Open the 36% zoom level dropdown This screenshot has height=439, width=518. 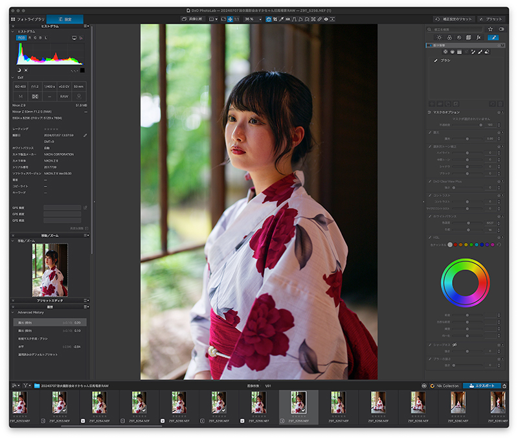[253, 19]
